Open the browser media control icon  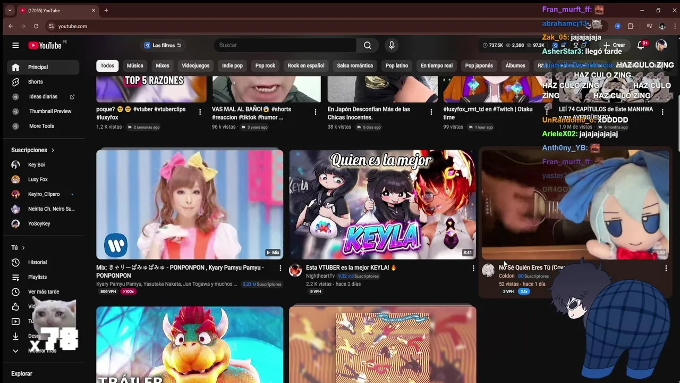(x=649, y=26)
